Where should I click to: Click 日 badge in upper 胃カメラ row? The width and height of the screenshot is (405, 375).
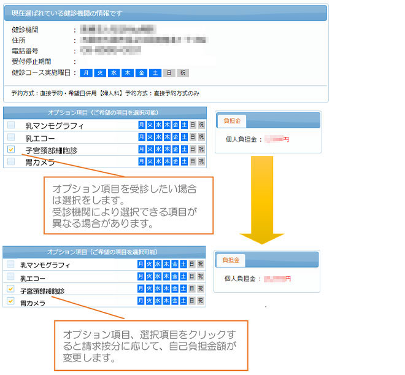(x=193, y=161)
